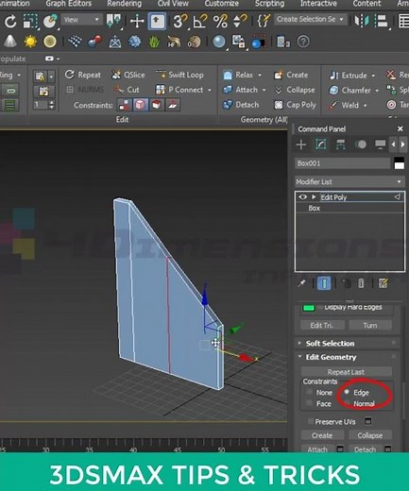Click the Turn button
This screenshot has width=409, height=491.
tap(370, 325)
